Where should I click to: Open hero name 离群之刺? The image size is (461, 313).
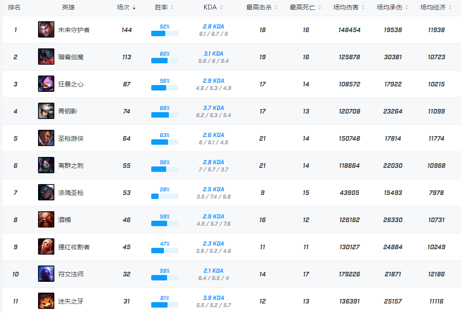(x=71, y=166)
